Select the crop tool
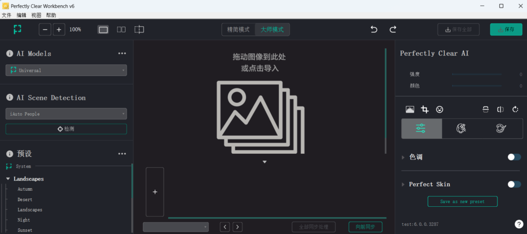 (425, 110)
